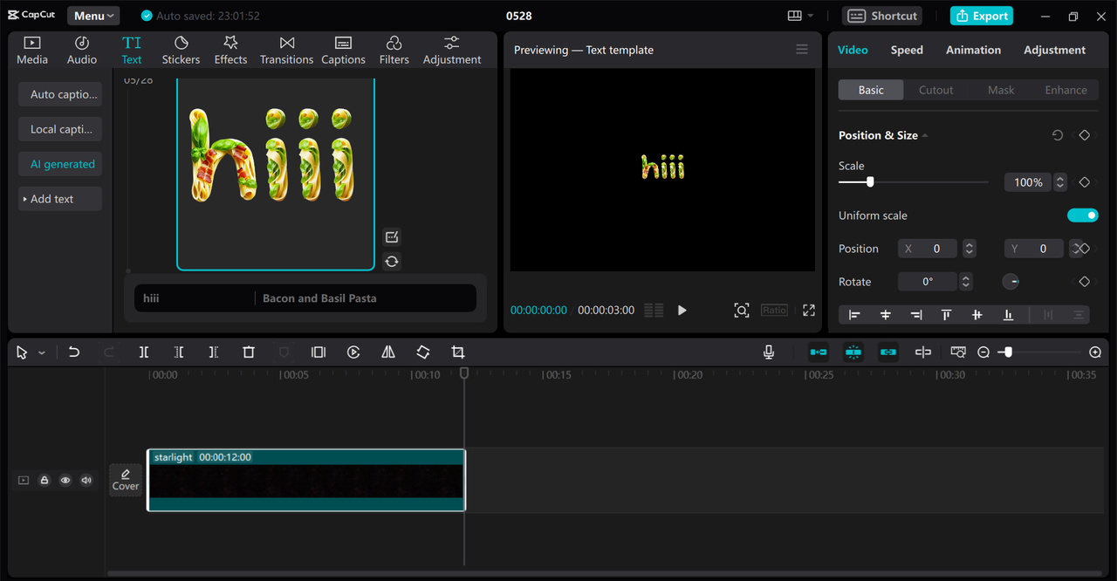Image resolution: width=1117 pixels, height=581 pixels.
Task: Click the Split clip tool icon
Action: pos(144,352)
